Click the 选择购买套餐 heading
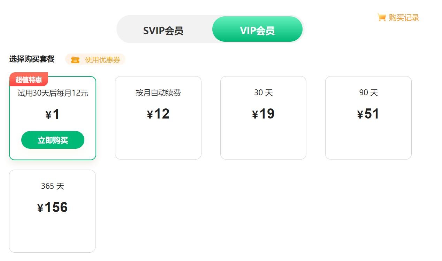 (x=32, y=59)
